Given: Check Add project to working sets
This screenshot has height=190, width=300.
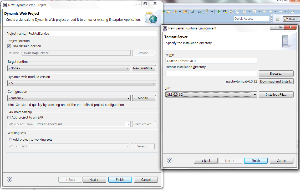Looking at the screenshot, I should click(x=10, y=140).
